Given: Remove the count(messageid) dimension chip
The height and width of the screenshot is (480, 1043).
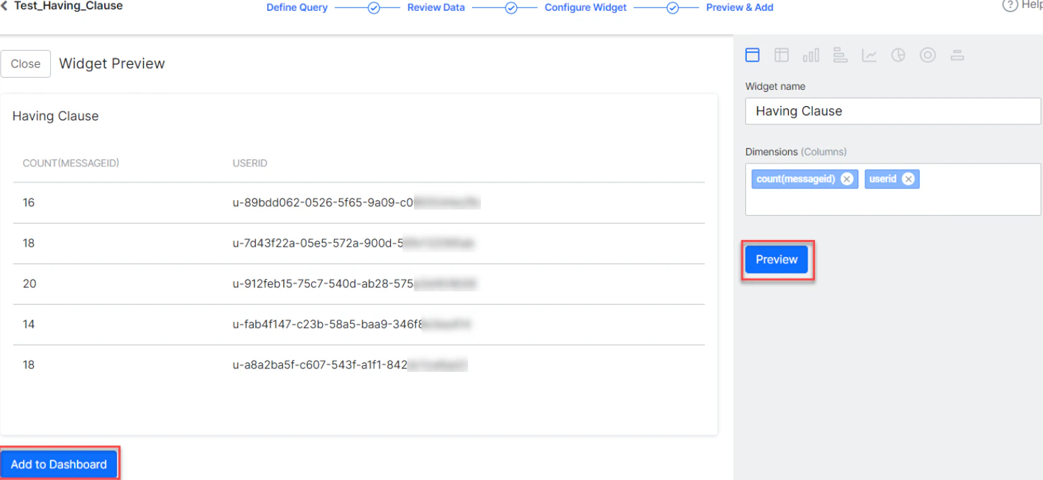Looking at the screenshot, I should pos(846,178).
